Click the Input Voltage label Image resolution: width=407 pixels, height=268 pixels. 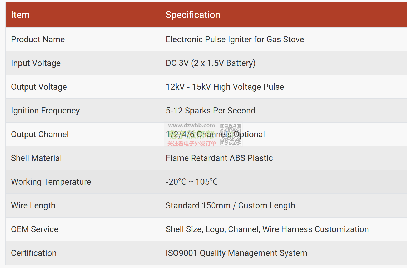click(x=36, y=63)
